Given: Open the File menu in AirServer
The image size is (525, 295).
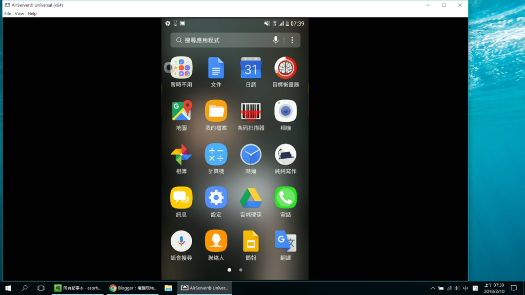Looking at the screenshot, I should [x=7, y=14].
